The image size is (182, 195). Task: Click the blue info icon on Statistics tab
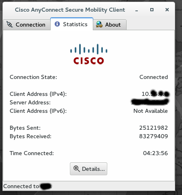pos(57,24)
